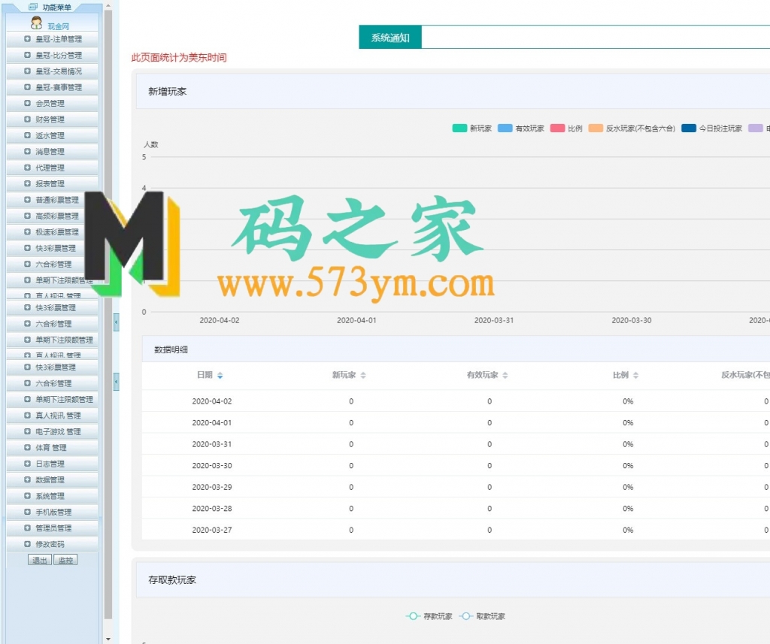
Task: Expand the 极速彩票管理 menu section
Action: 52,232
